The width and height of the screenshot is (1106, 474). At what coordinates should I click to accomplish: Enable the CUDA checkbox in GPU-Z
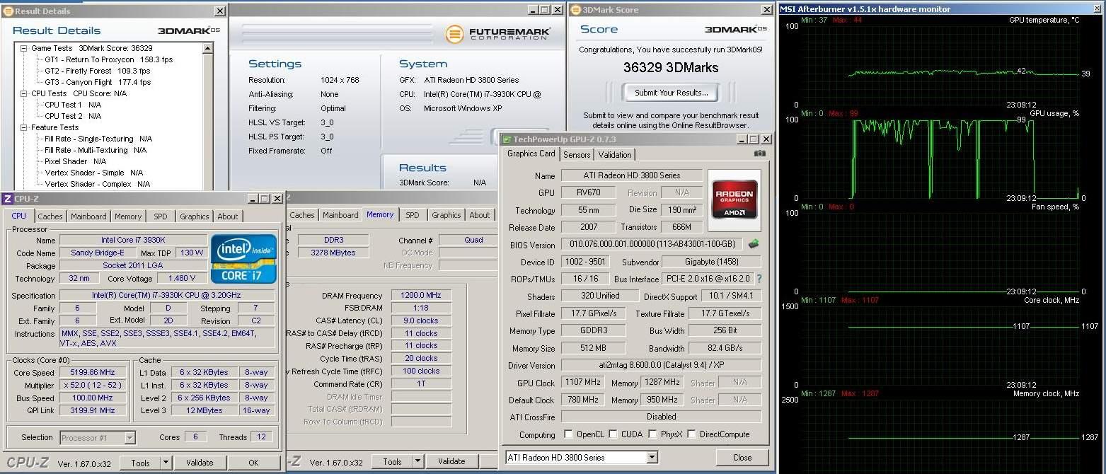click(613, 434)
